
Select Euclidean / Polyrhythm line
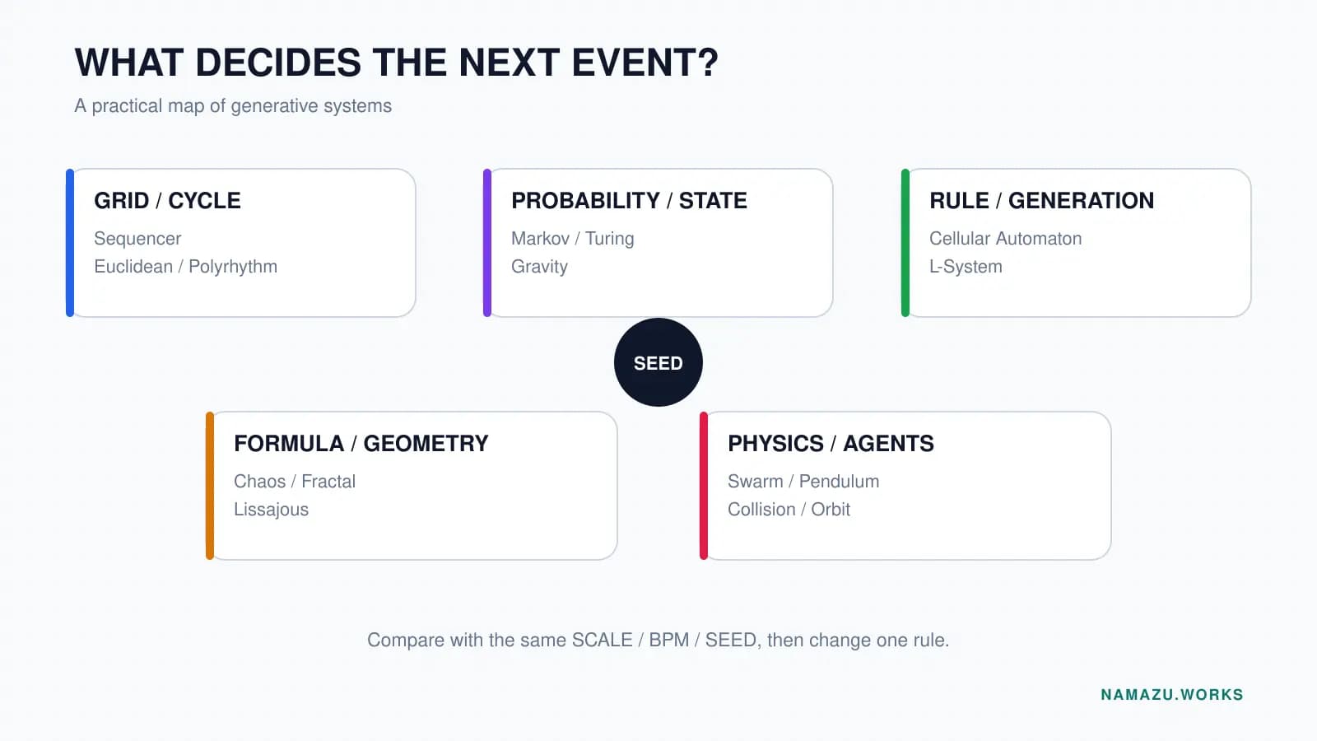[185, 267]
